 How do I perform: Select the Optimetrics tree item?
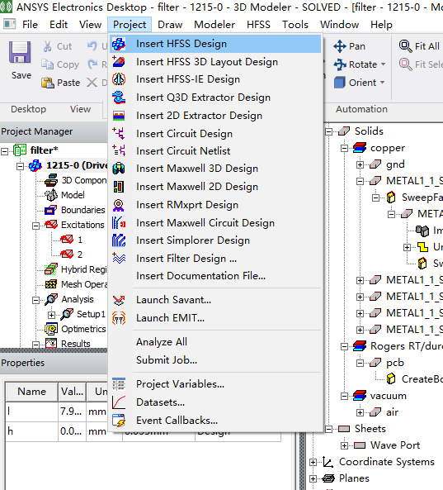coord(83,329)
